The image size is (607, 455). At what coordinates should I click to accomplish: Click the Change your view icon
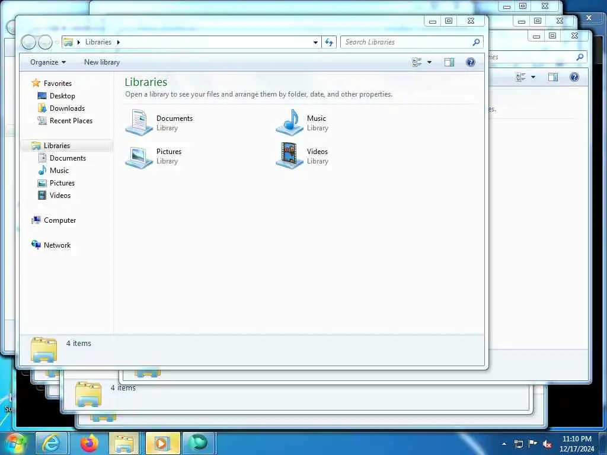tap(417, 62)
